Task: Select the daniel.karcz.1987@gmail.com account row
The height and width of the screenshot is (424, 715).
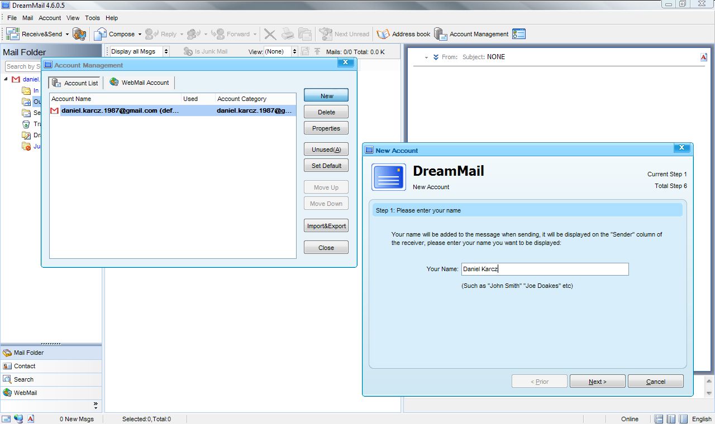Action: tap(173, 110)
